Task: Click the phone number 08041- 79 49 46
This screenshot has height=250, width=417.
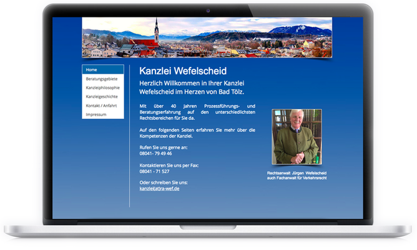Action: [x=155, y=153]
